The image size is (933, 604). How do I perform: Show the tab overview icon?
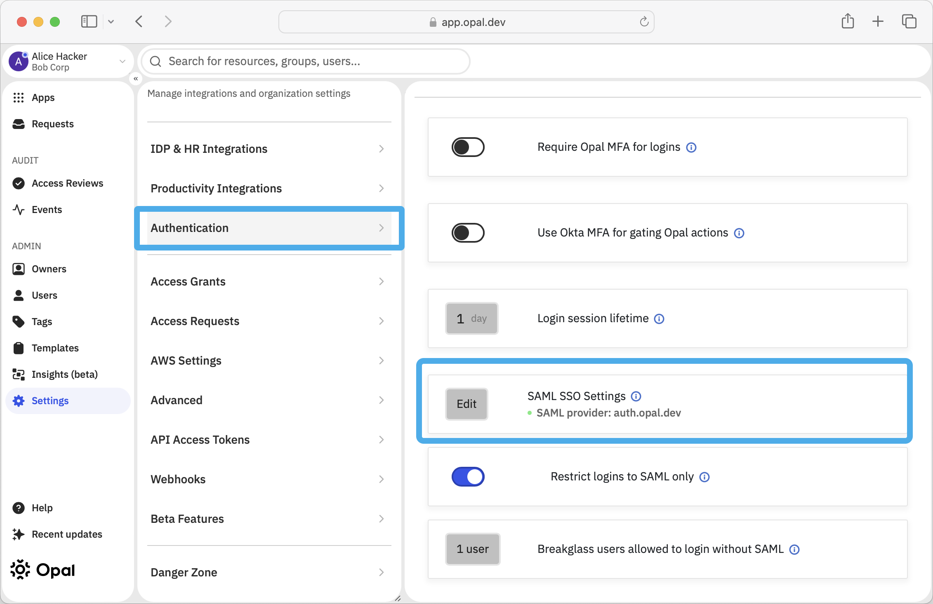(x=909, y=21)
